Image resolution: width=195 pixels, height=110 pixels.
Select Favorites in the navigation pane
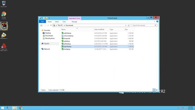coord(47,30)
